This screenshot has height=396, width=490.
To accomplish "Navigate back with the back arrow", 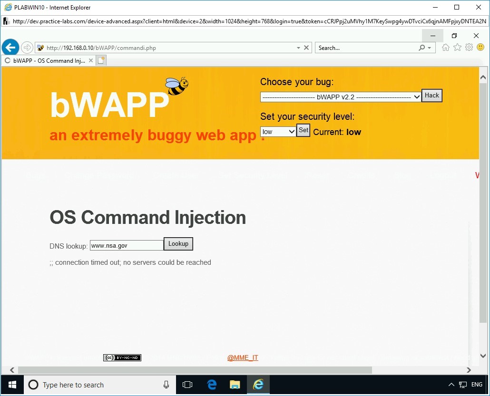I will pyautogui.click(x=10, y=47).
